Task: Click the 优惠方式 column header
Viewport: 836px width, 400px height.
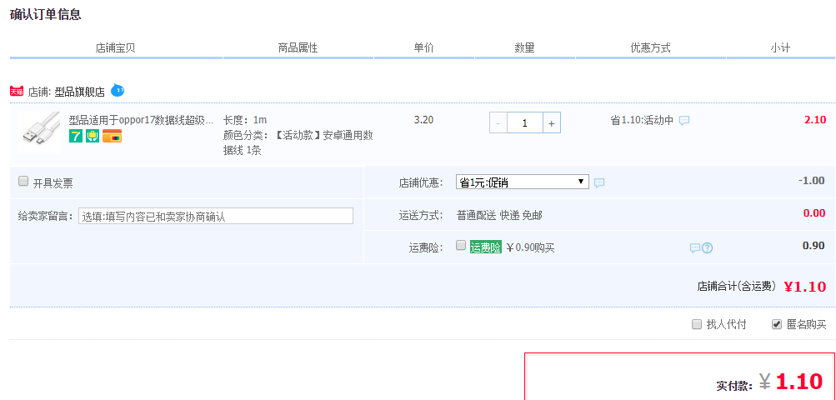Action: click(x=650, y=48)
